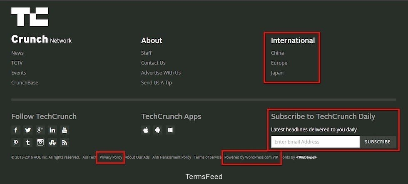This screenshot has width=408, height=184.
Task: Follow the Powered by WordPress.com VIP link
Action: 251,157
